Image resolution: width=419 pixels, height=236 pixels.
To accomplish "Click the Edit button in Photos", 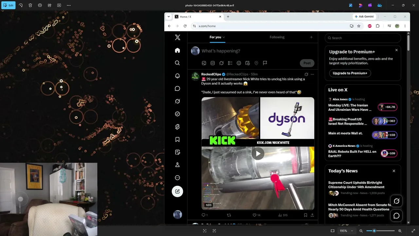I will click(x=9, y=5).
